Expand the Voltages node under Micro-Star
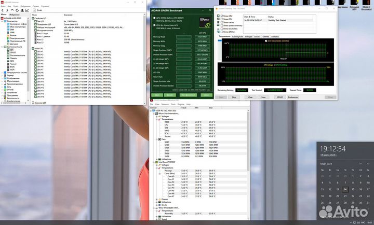This screenshot has width=374, height=225. pos(157,117)
